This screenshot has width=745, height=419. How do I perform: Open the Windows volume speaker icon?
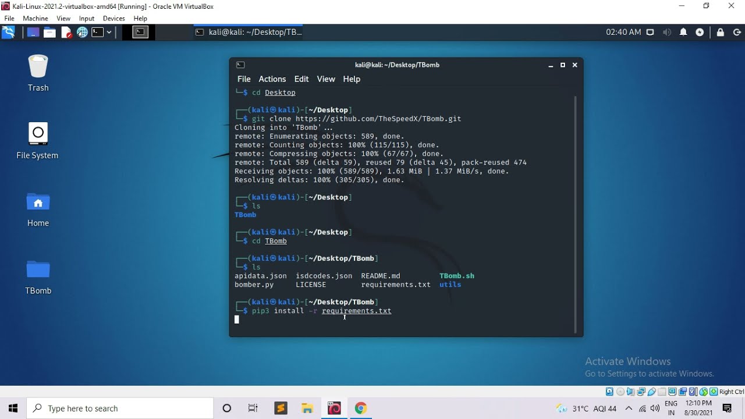(x=655, y=409)
